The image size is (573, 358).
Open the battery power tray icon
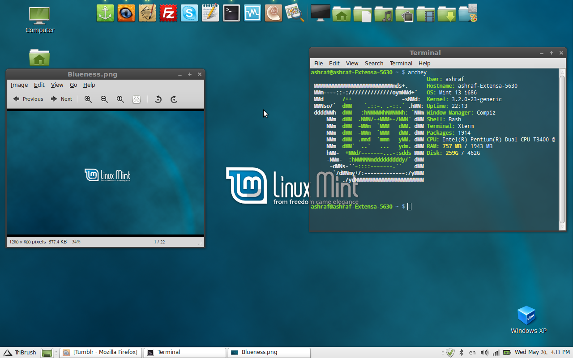point(507,353)
